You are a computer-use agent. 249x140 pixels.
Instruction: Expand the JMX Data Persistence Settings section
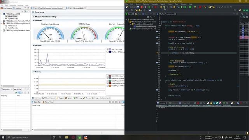[x=33, y=17]
